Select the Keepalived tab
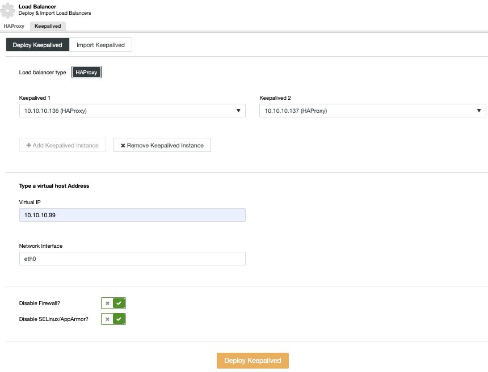This screenshot has height=372, width=488. coord(48,26)
